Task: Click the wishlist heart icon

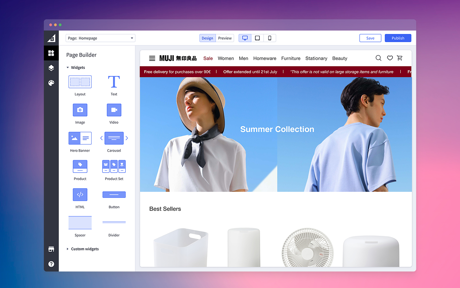Action: pos(390,58)
